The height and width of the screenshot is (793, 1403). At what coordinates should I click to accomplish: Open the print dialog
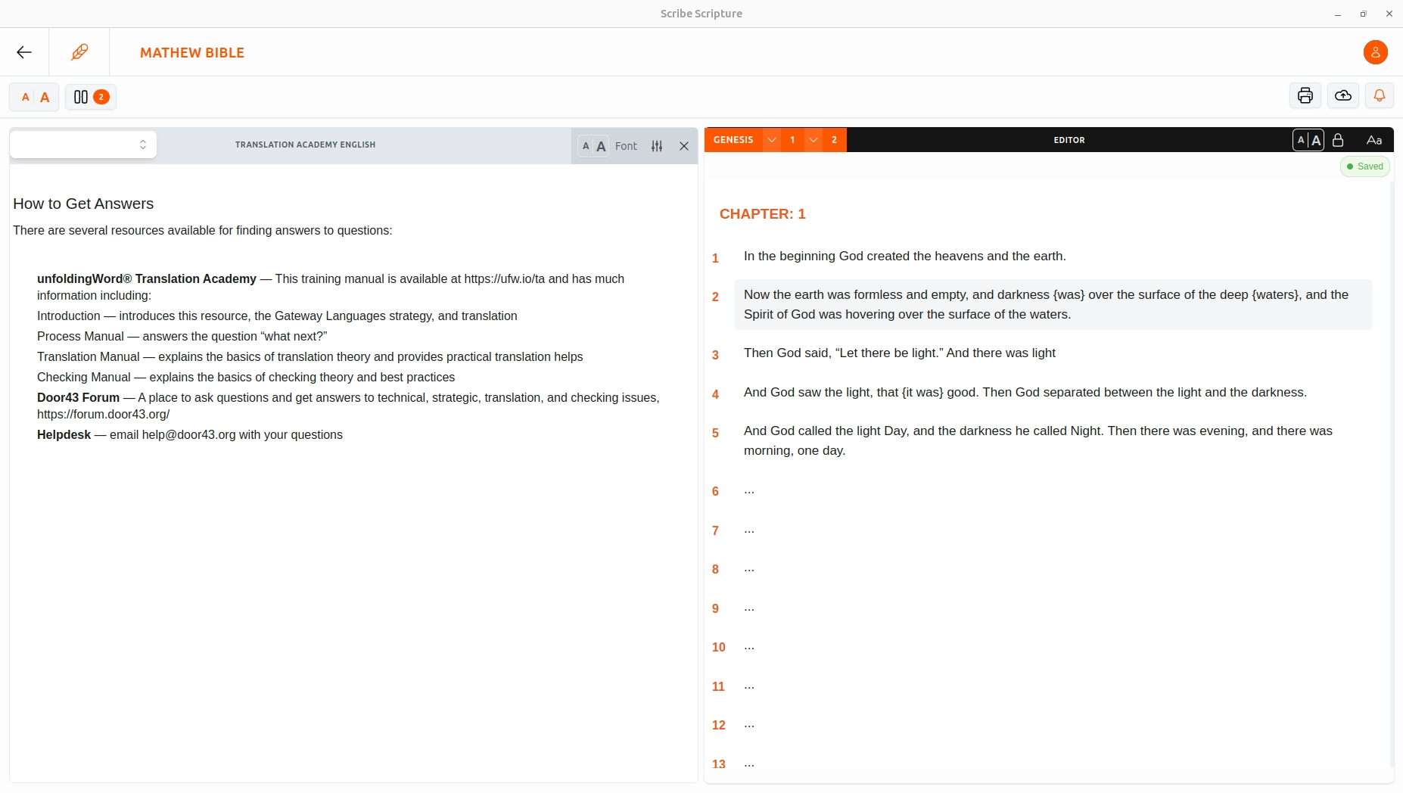[x=1305, y=95]
